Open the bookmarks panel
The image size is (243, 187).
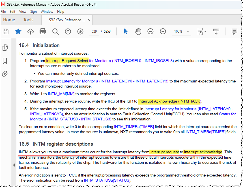click(x=5, y=60)
